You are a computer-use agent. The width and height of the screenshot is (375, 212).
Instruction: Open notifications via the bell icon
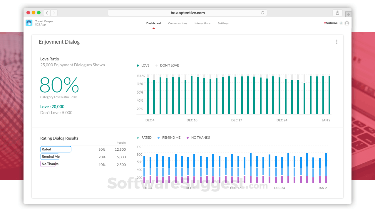coord(341,23)
